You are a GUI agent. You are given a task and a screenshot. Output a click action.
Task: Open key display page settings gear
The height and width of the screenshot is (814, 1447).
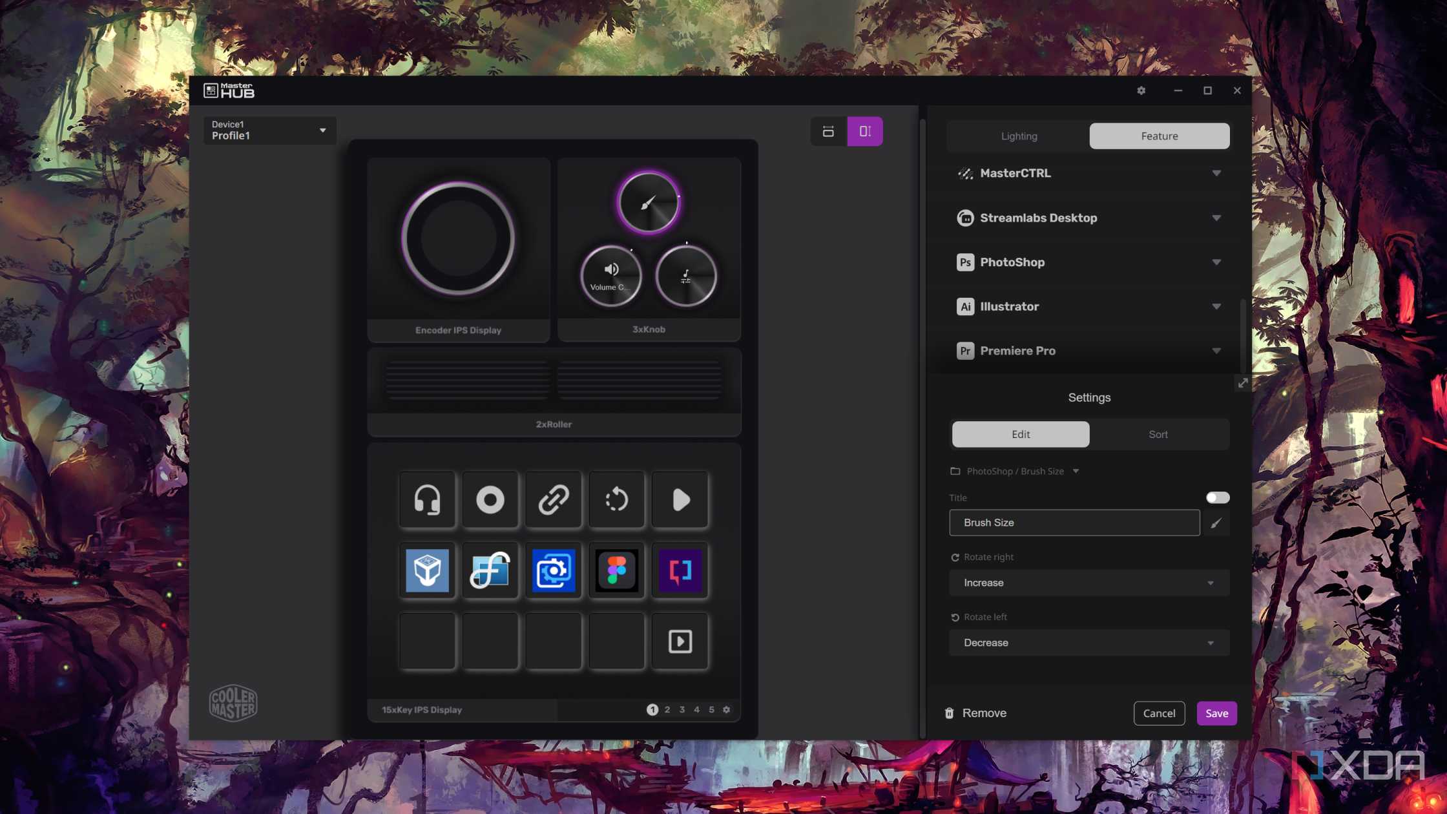727,709
